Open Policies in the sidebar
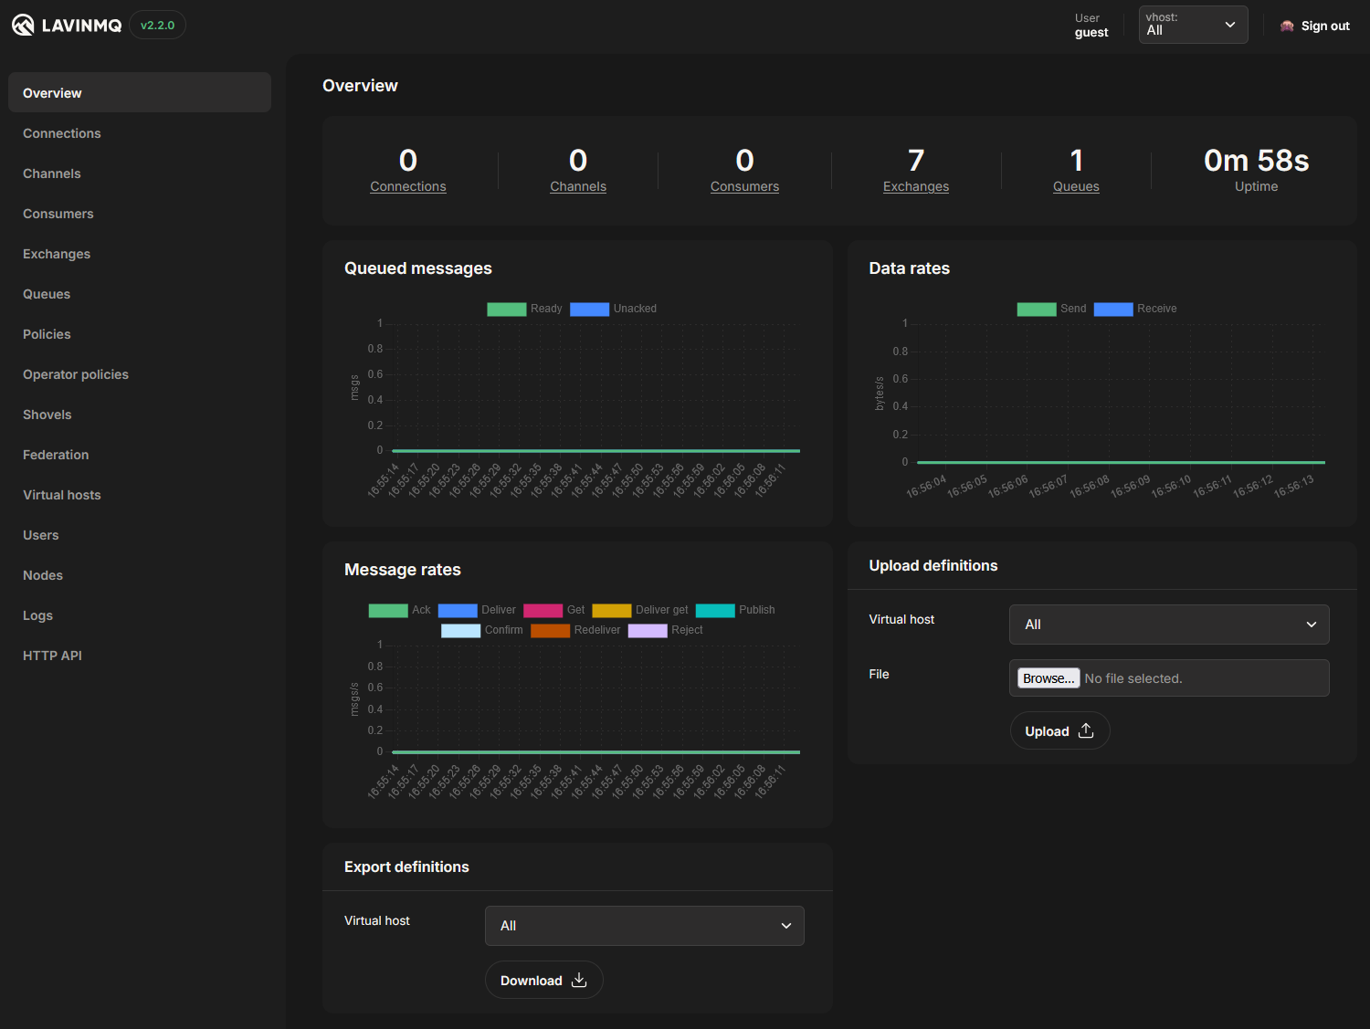Viewport: 1370px width, 1029px height. click(140, 334)
